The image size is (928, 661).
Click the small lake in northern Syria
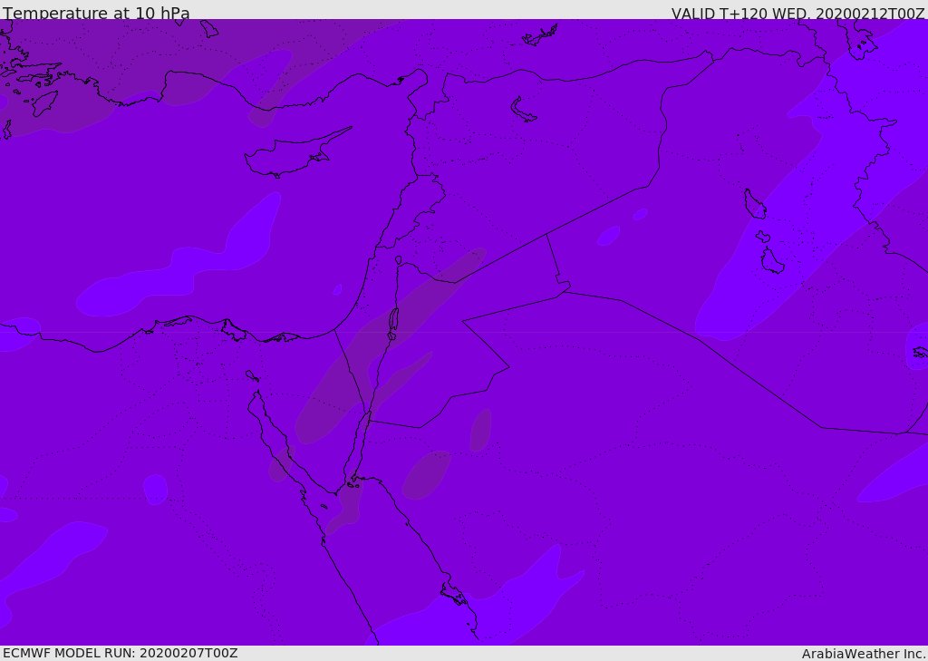pyautogui.click(x=522, y=111)
